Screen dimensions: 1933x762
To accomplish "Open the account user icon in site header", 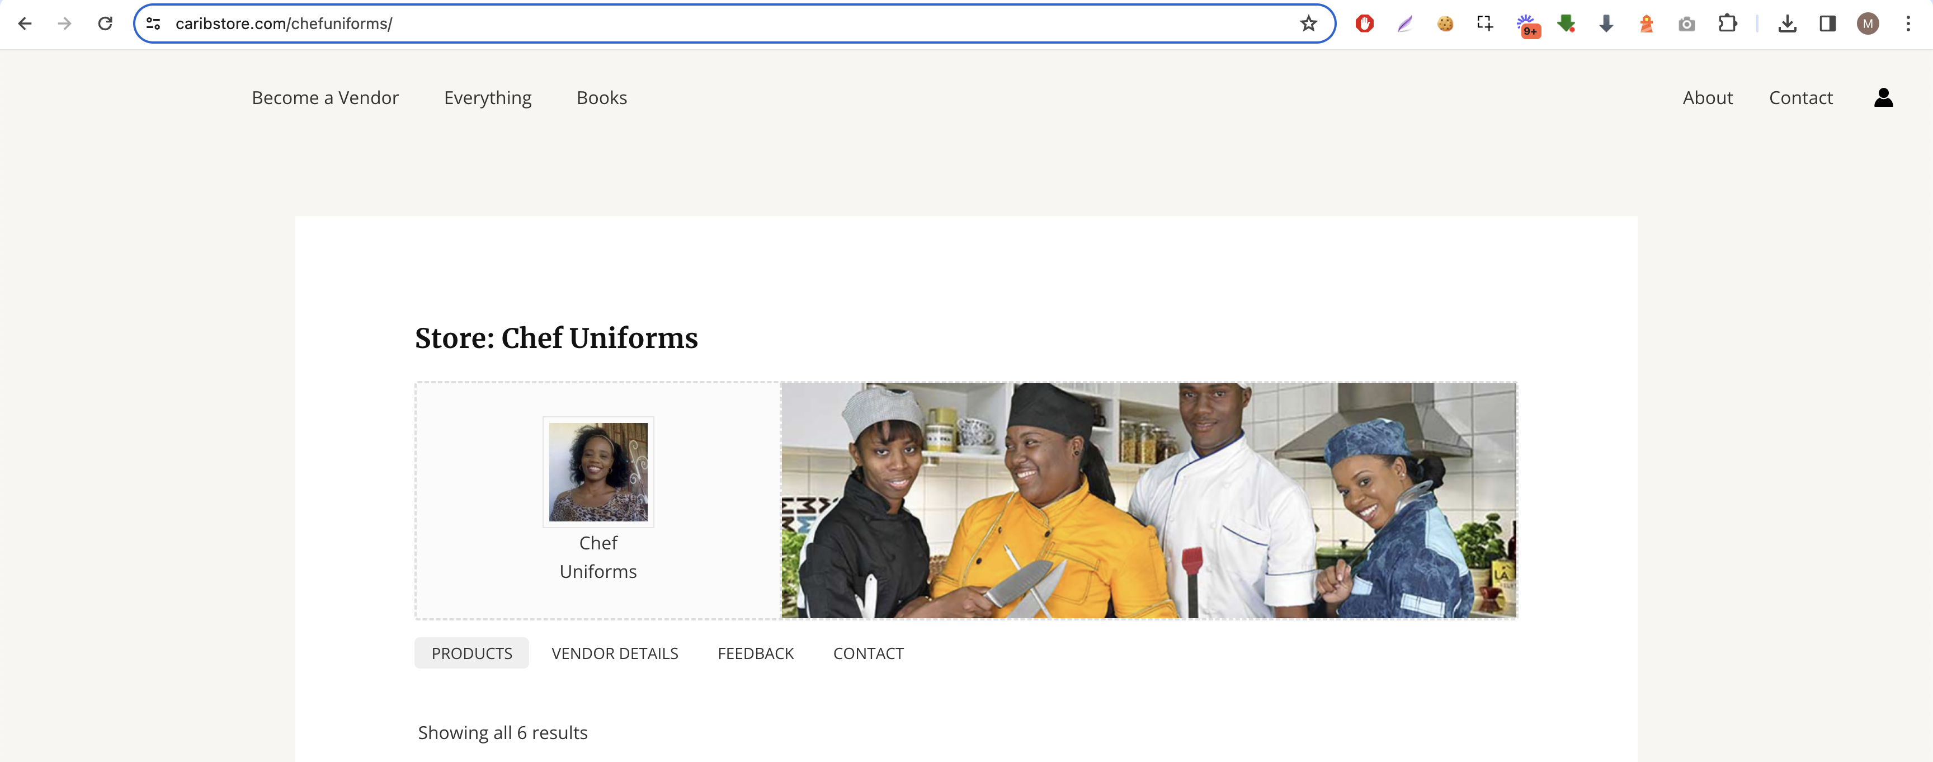I will pyautogui.click(x=1883, y=97).
